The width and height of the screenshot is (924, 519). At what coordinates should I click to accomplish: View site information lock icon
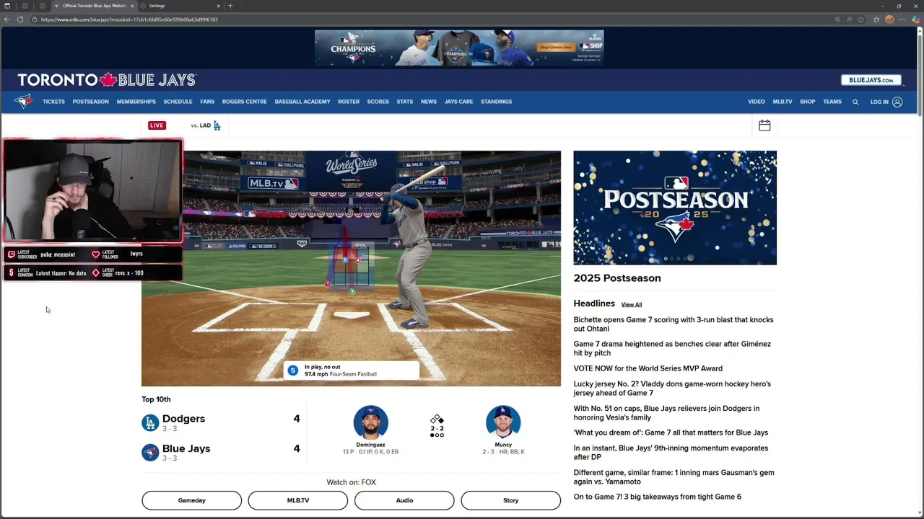pos(35,19)
